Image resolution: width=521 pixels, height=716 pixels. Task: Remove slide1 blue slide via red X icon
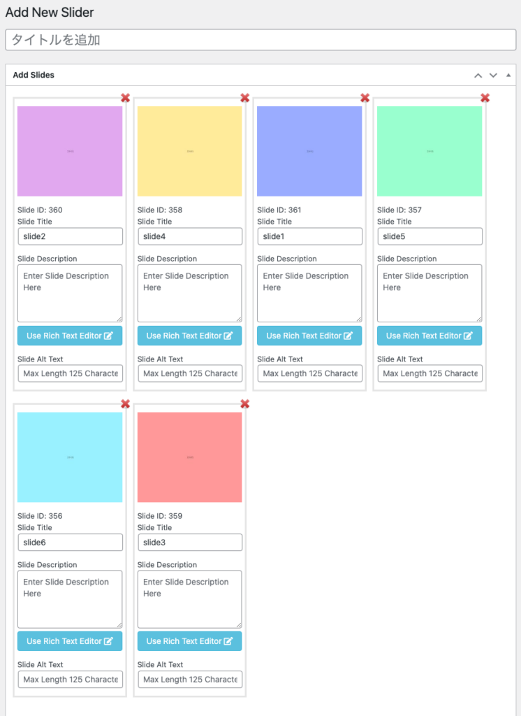point(365,98)
